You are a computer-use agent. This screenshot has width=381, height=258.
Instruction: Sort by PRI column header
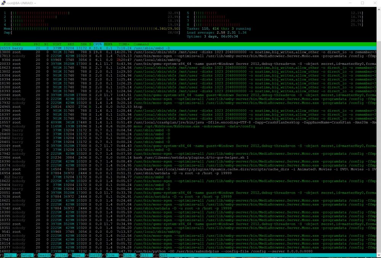(37, 44)
